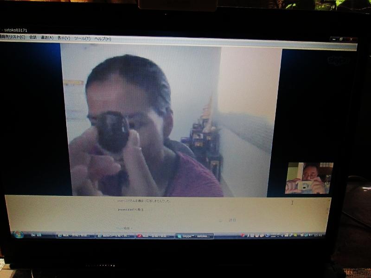Viewport: 371px width, 278px height.
Task: Switch to the first taskbar window button
Action: click(75, 235)
